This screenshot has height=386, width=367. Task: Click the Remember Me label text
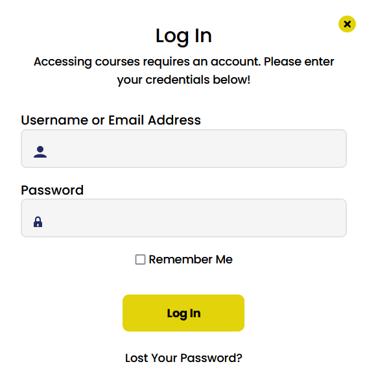[x=191, y=259]
